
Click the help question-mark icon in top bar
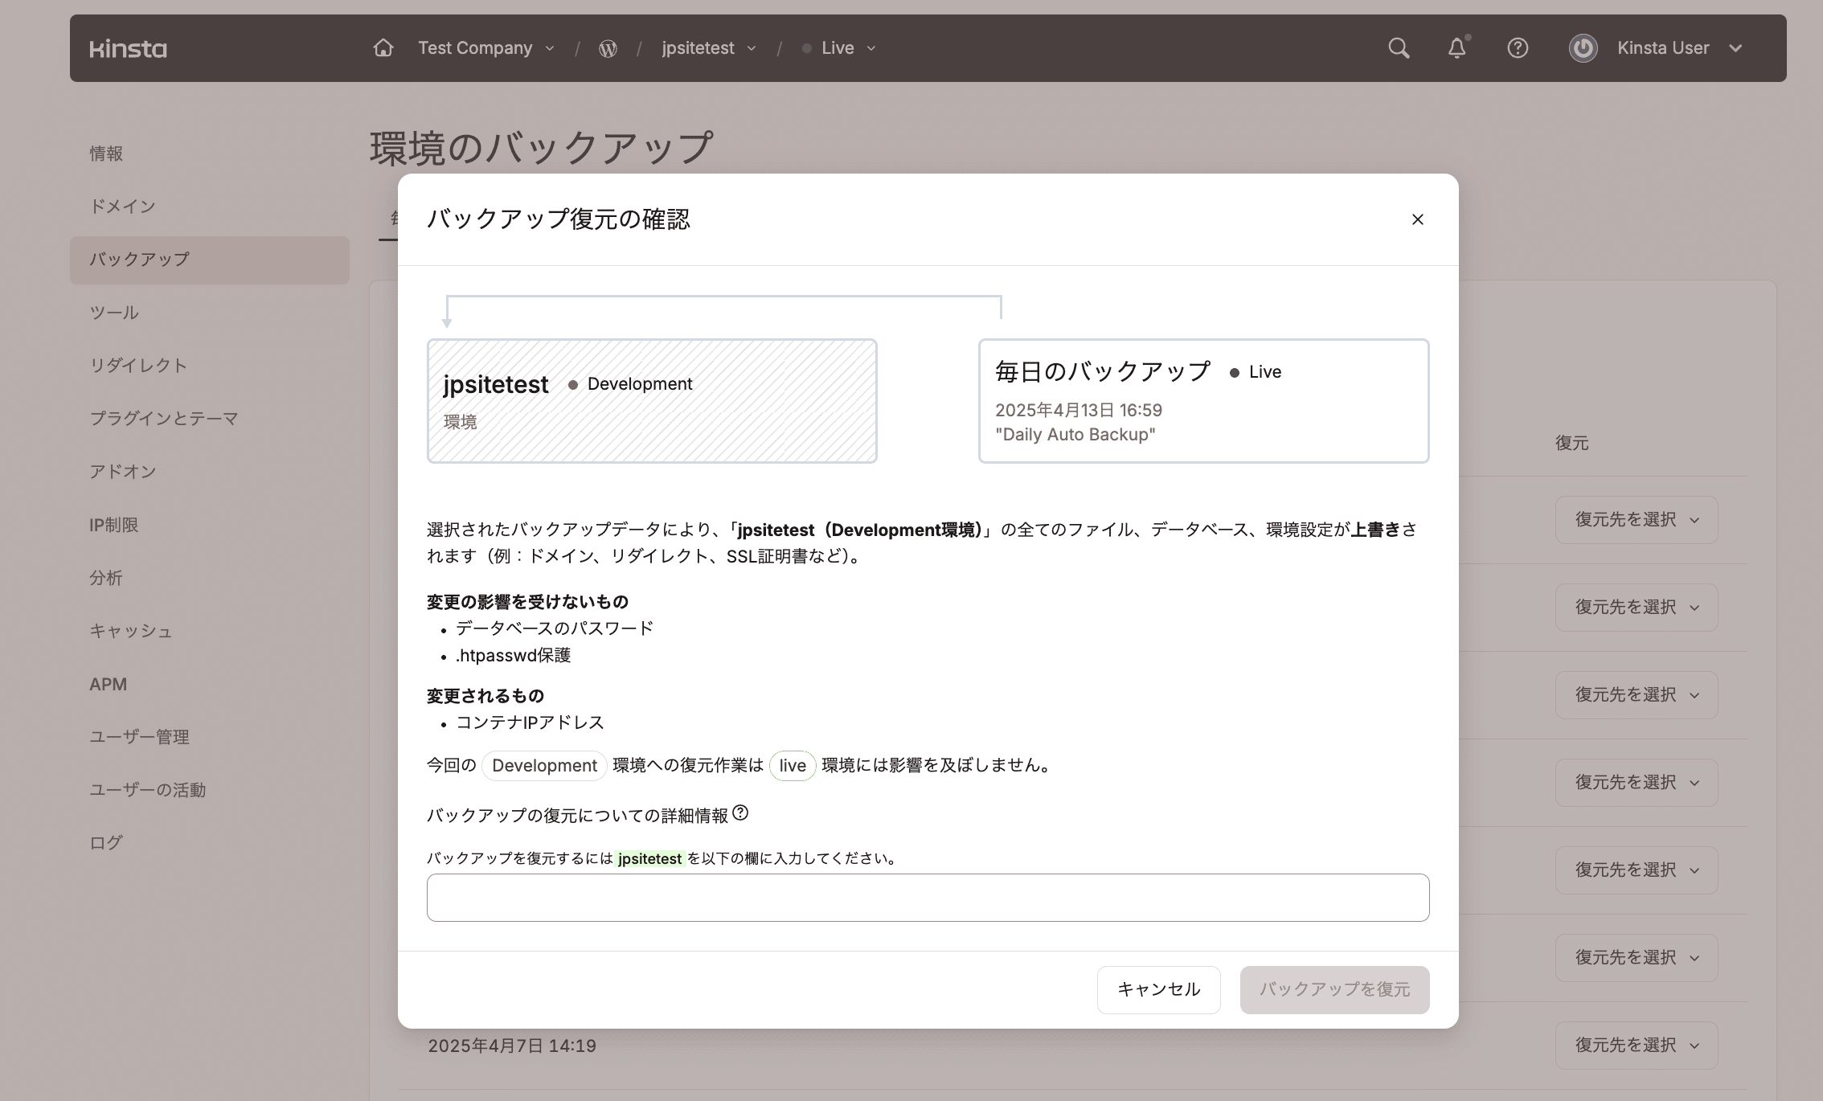pyautogui.click(x=1518, y=48)
